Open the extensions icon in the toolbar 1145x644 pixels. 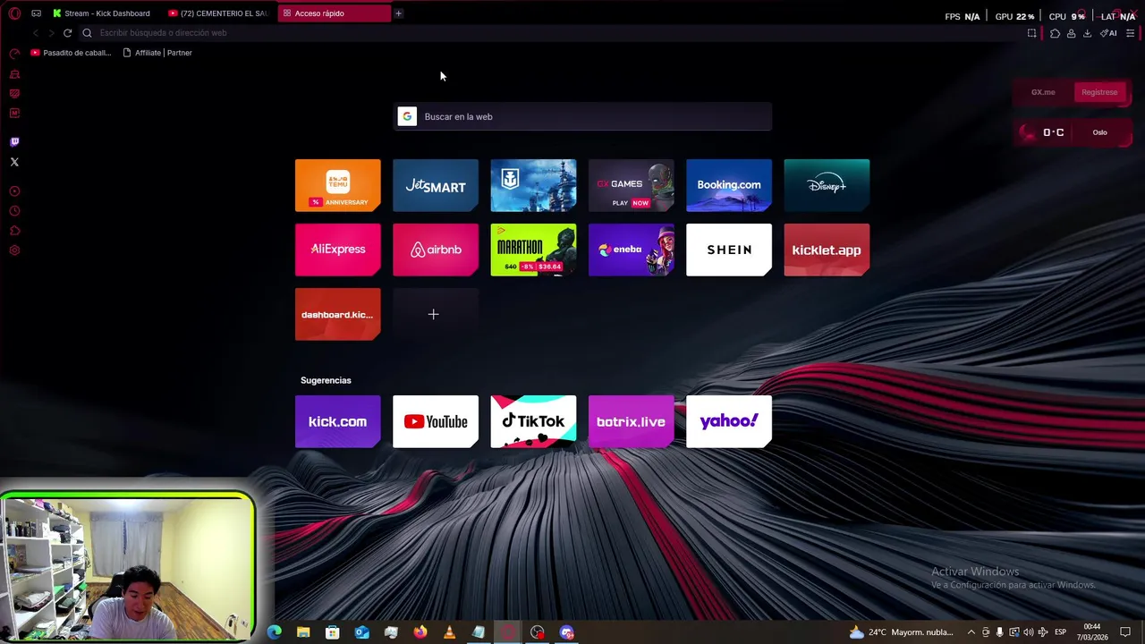click(1055, 33)
